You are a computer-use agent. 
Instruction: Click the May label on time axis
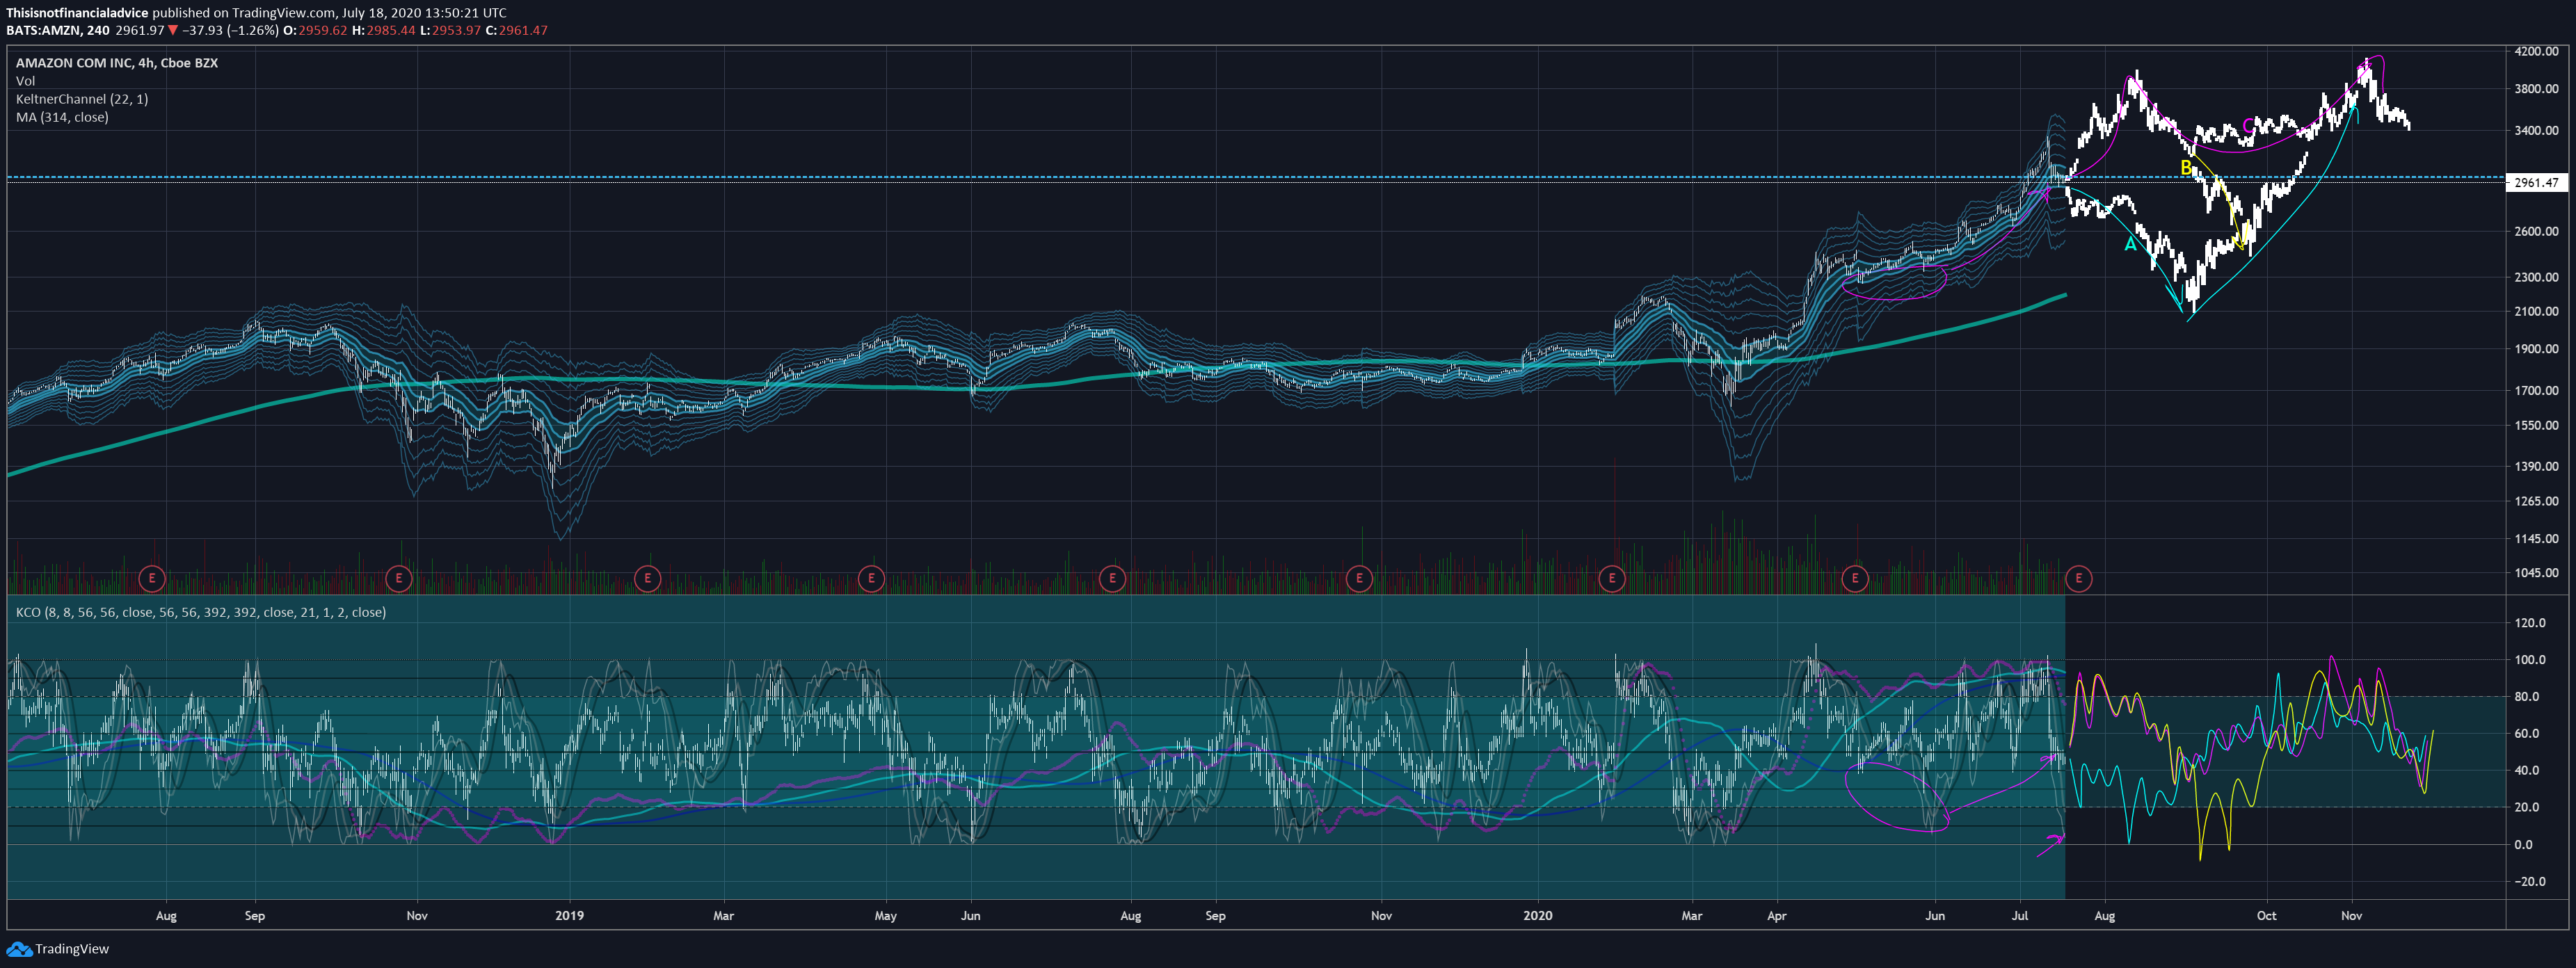[885, 915]
